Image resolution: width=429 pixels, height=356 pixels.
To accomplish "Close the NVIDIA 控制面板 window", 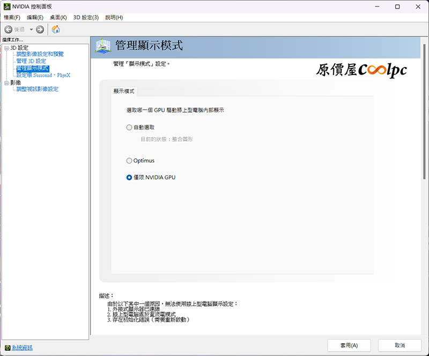I will 418,6.
